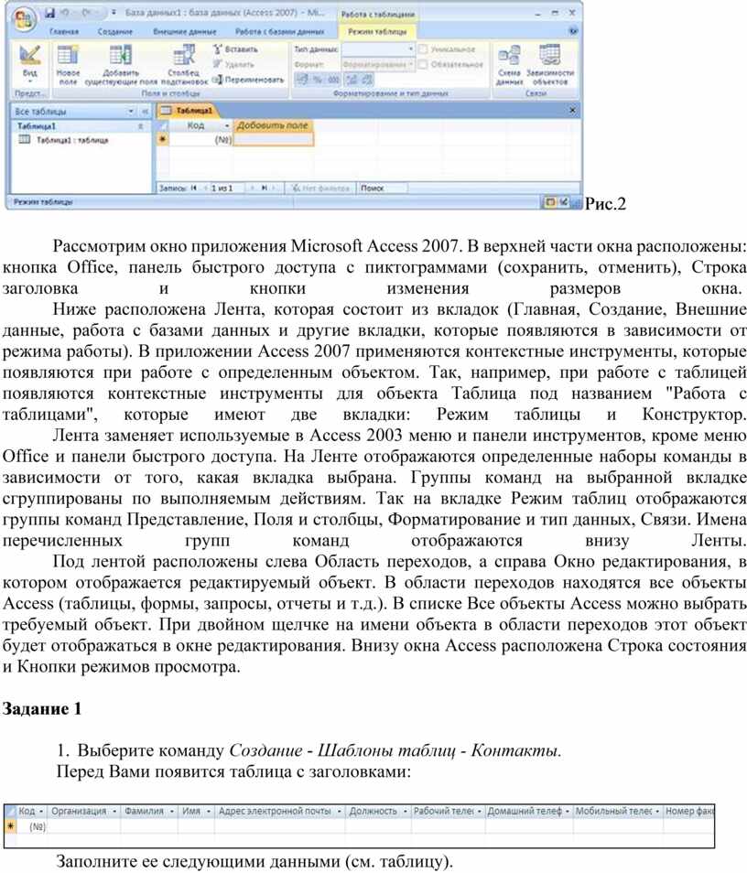Click the Save icon in quick access toolbar

pos(50,12)
